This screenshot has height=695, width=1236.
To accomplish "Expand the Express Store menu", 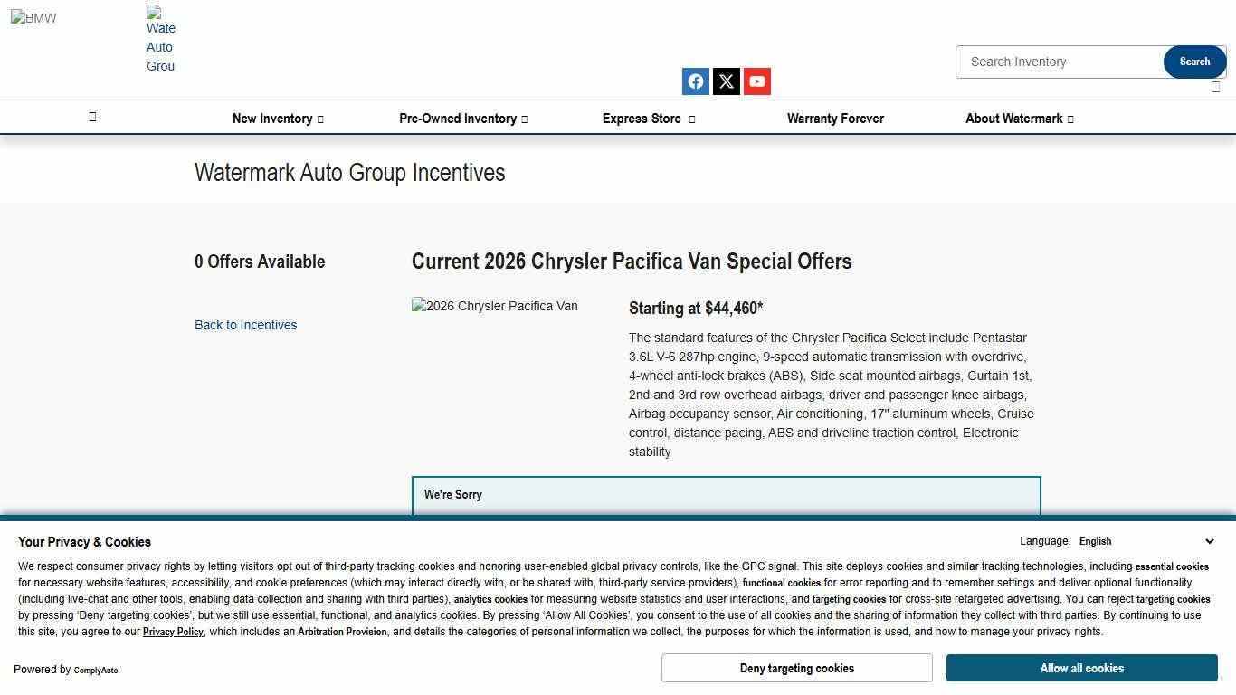I will (649, 119).
